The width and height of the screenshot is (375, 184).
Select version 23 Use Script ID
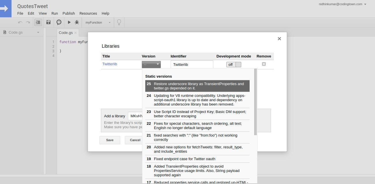[197, 114]
